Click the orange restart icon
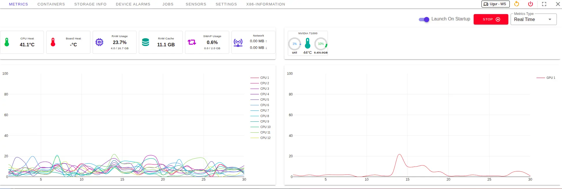 tap(517, 4)
